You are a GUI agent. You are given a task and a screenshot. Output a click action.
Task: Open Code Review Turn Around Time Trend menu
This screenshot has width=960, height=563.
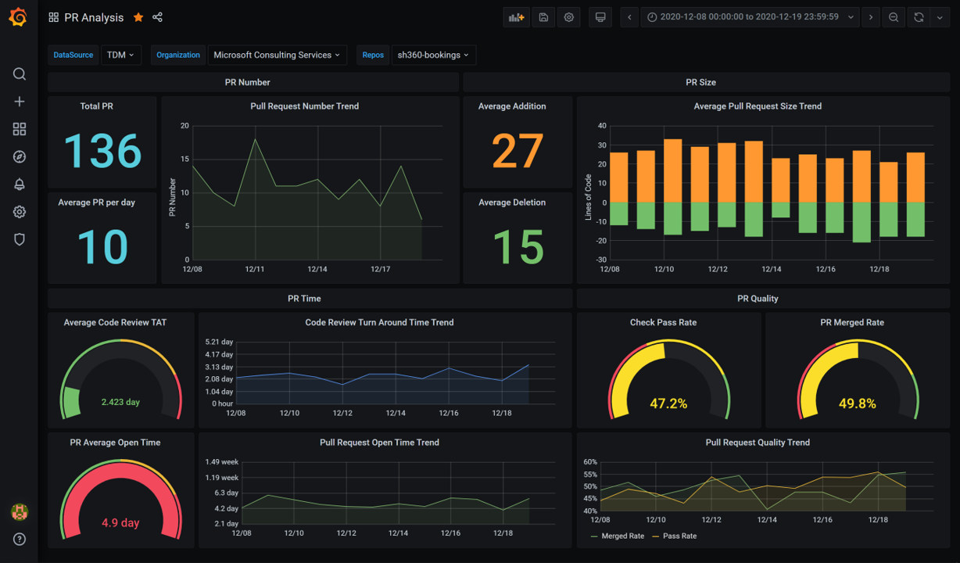coord(379,322)
